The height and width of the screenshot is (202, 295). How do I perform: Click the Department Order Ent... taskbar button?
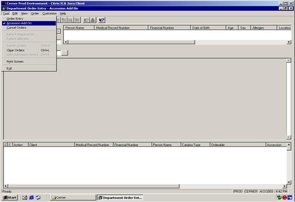(120, 198)
